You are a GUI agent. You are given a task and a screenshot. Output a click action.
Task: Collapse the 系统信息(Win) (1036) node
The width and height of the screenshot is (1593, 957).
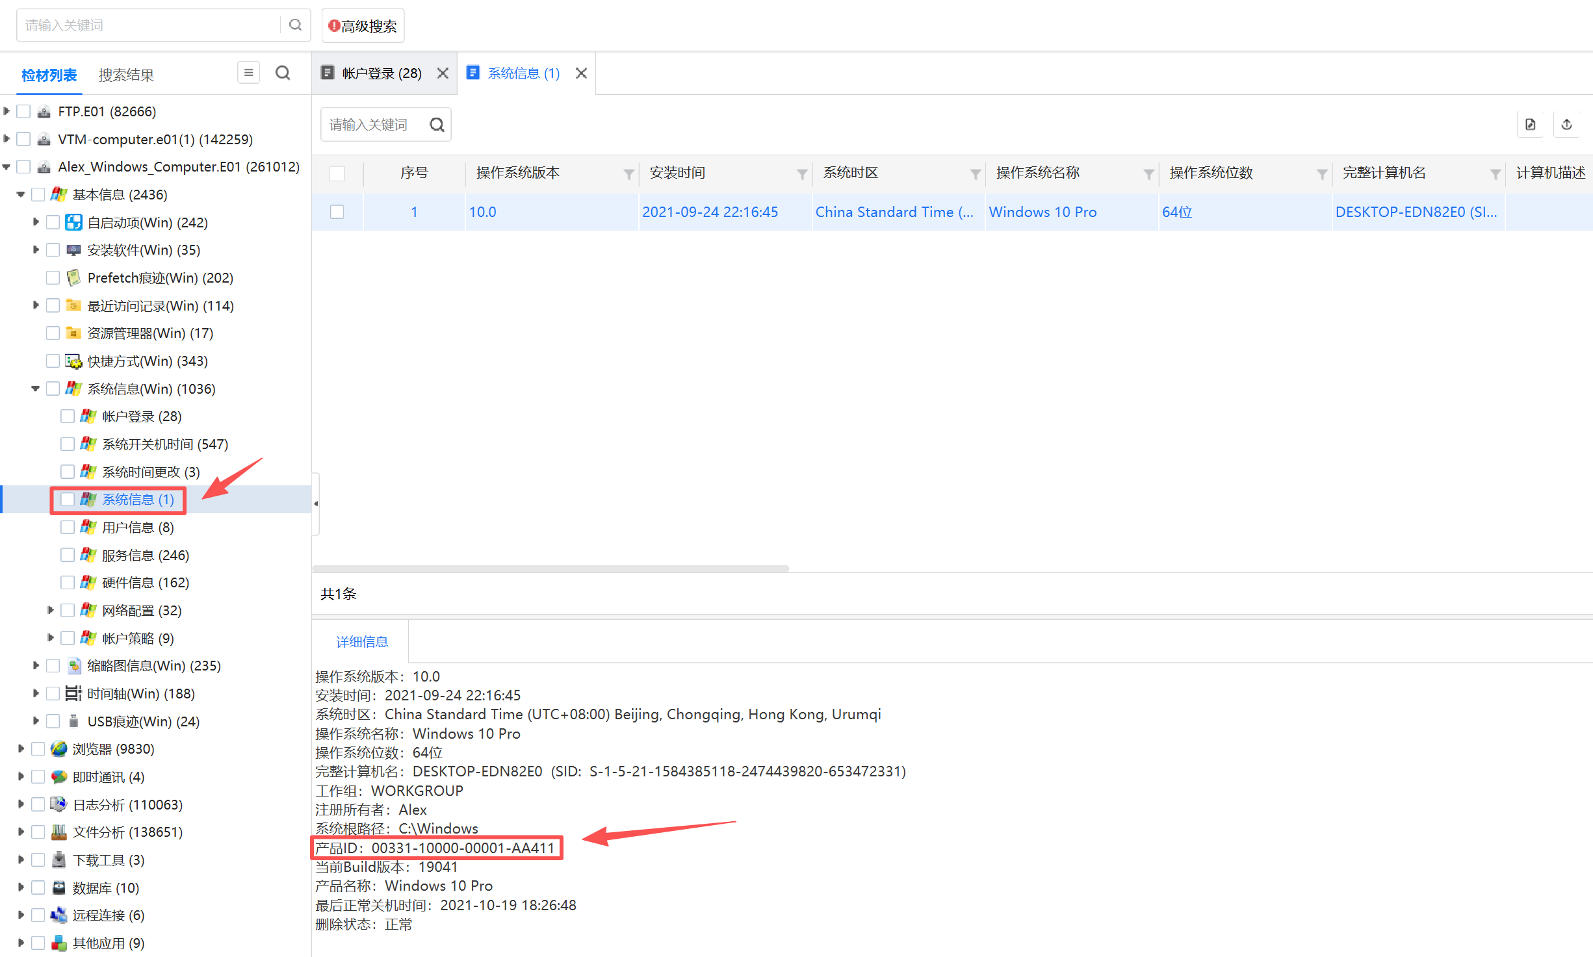coord(35,389)
